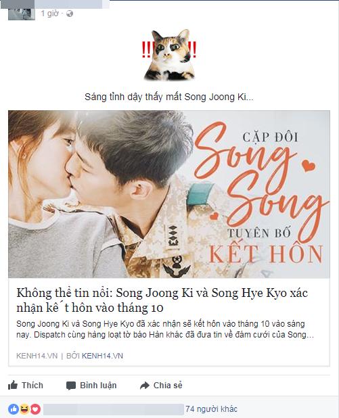Click the KENH14.VN source domain text
The height and width of the screenshot is (418, 339).
[x=37, y=356]
